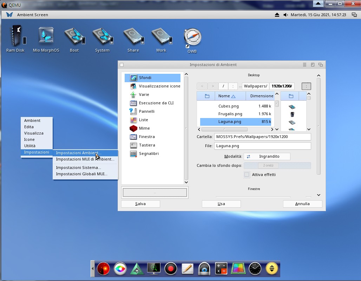Choose Impostazioni Sistema from the submenu

pyautogui.click(x=78, y=168)
